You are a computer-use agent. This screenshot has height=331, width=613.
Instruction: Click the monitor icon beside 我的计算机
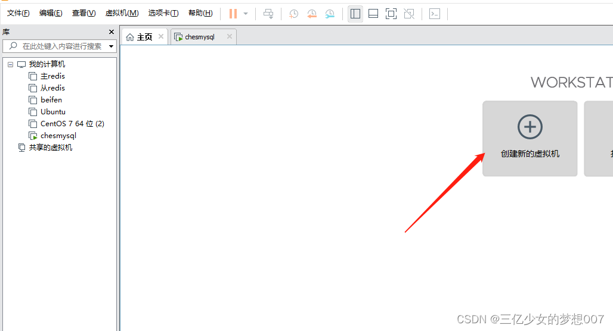tap(21, 64)
